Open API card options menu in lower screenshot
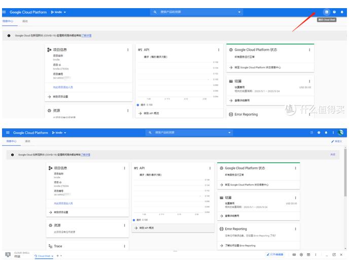The width and height of the screenshot is (351, 273). point(210,168)
